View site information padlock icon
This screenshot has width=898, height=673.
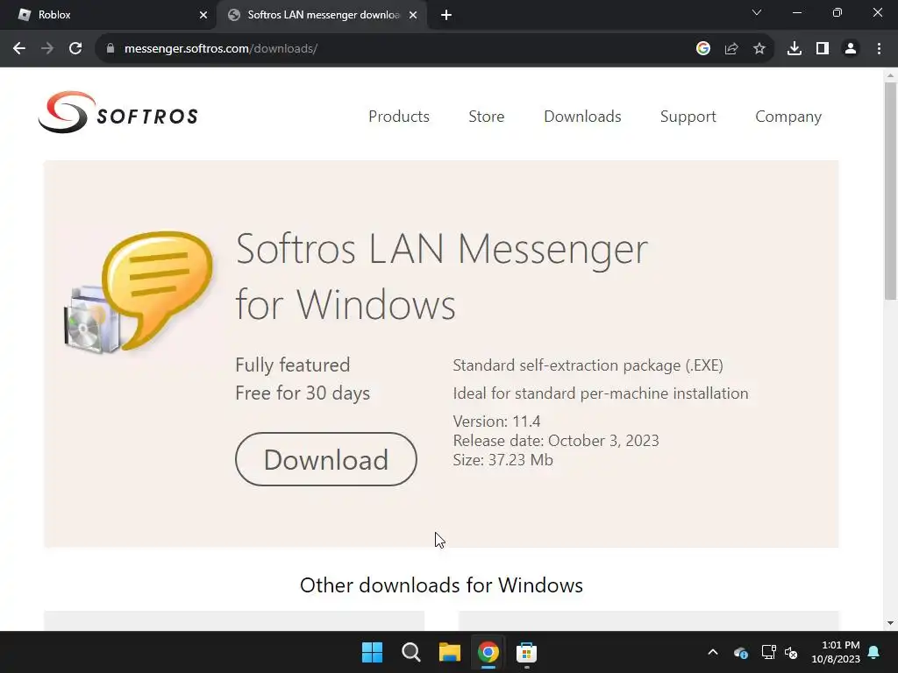coord(110,49)
